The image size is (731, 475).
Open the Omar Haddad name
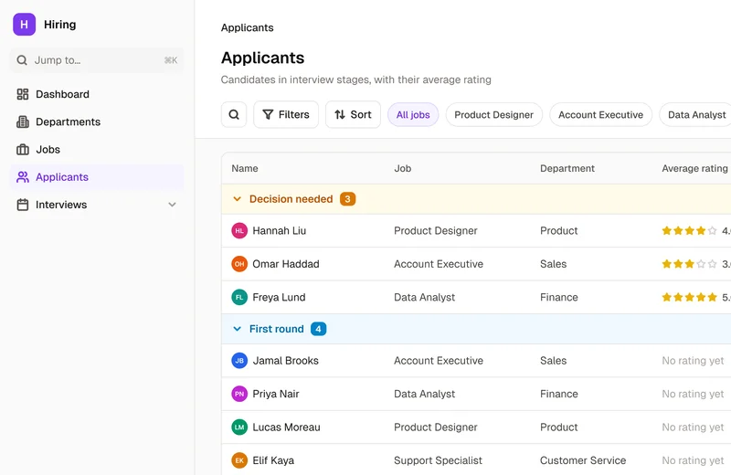pyautogui.click(x=286, y=264)
